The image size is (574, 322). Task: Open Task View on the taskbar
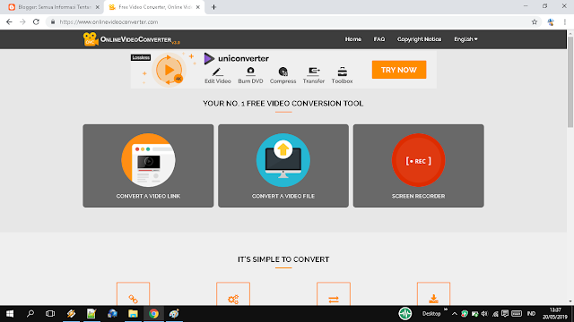click(50, 314)
